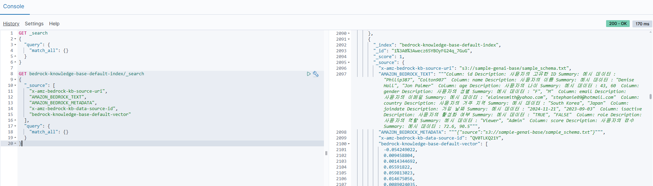Collapse the fold arrow at editor line 2
Image resolution: width=653 pixels, height=186 pixels.
coord(15,39)
